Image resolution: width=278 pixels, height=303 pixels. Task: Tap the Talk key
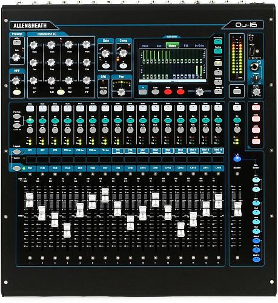click(x=237, y=92)
